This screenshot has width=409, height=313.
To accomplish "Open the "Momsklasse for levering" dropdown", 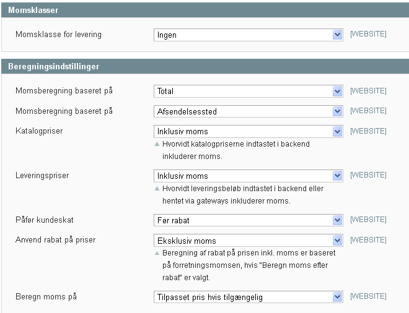I will point(248,35).
